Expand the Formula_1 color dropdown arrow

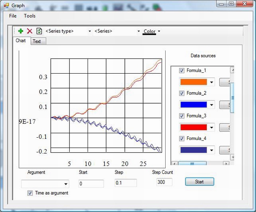212,82
